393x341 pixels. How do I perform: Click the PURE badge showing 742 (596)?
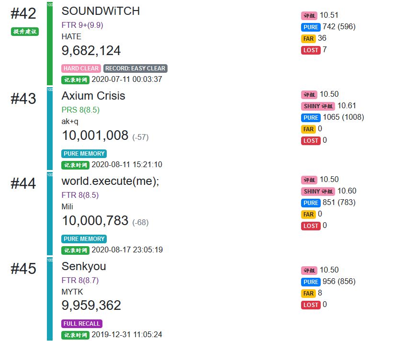point(311,27)
